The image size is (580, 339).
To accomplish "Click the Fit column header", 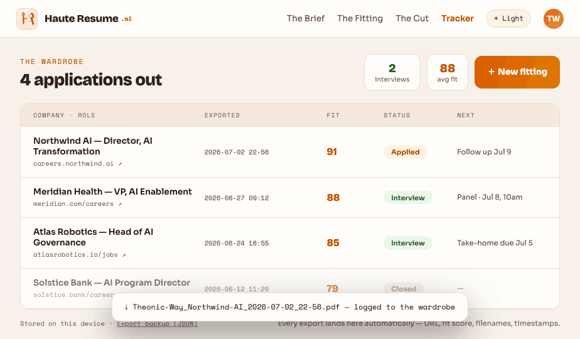I will click(333, 116).
